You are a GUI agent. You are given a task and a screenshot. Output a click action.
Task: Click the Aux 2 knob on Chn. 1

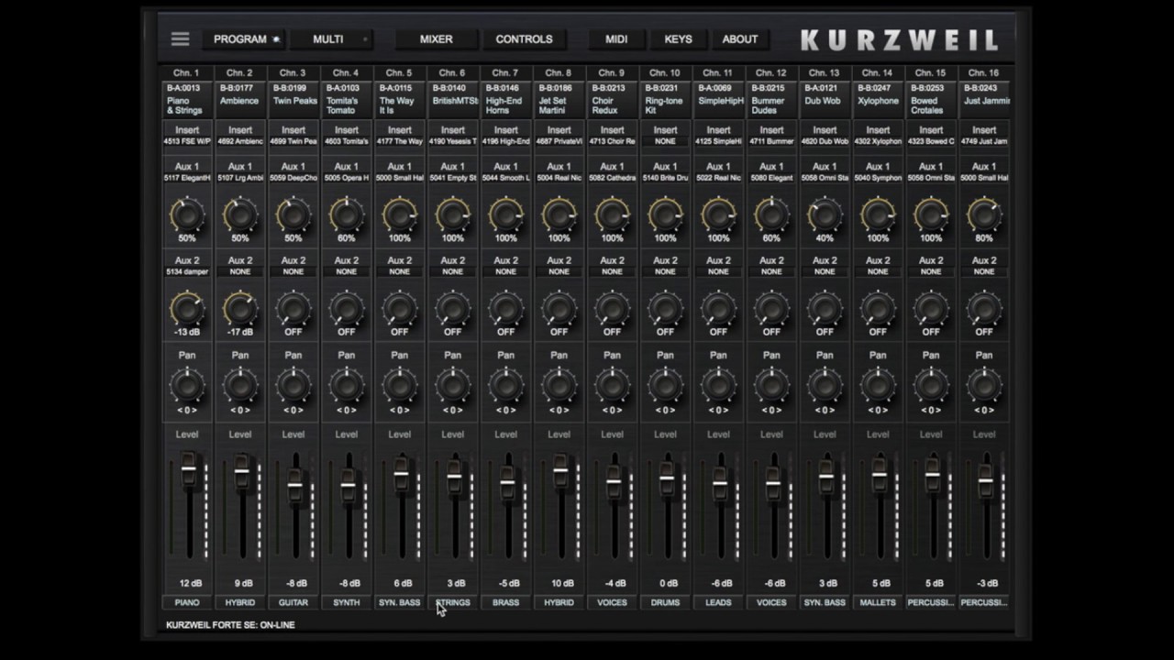[x=187, y=309]
